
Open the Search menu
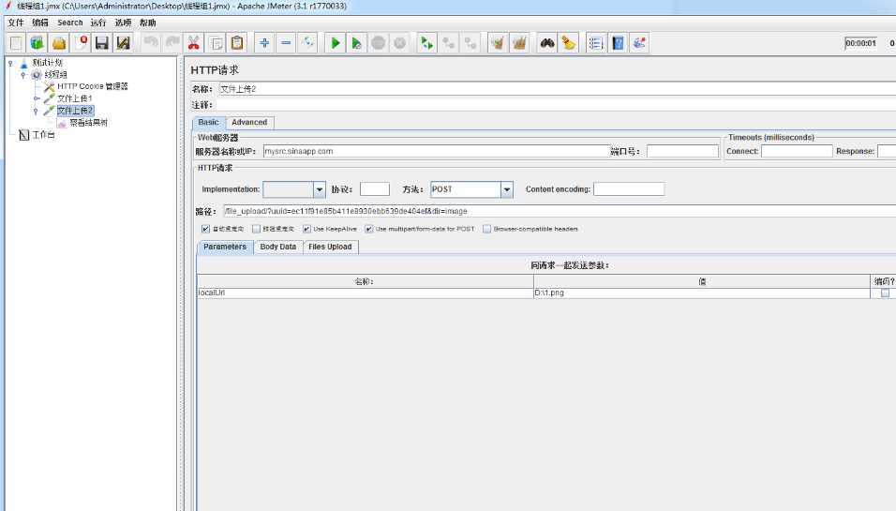coord(69,23)
